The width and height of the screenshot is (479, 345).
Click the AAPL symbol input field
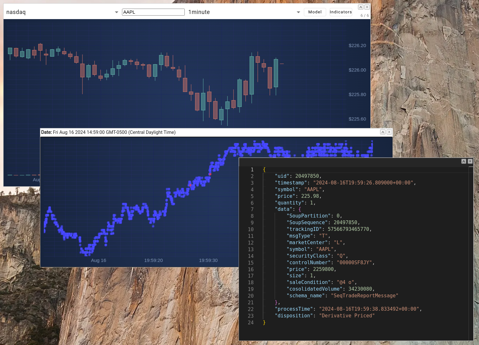click(x=153, y=12)
